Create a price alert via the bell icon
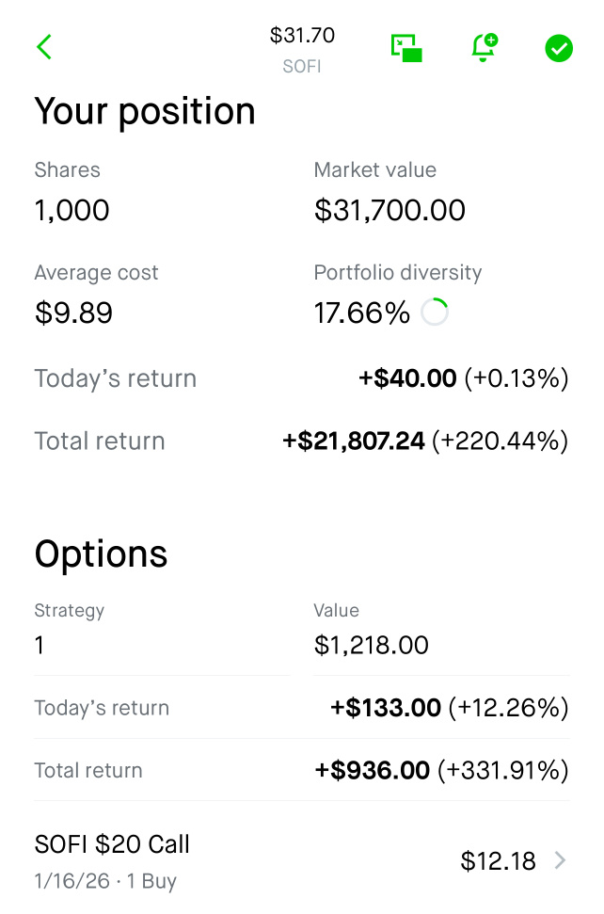 pos(483,47)
